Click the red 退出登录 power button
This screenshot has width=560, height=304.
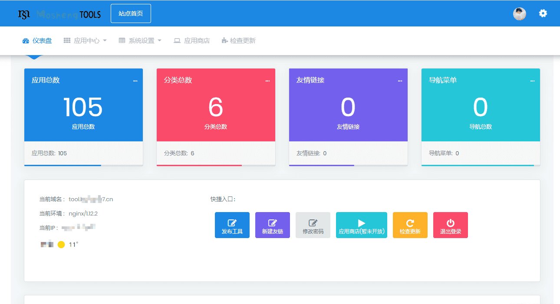[450, 225]
